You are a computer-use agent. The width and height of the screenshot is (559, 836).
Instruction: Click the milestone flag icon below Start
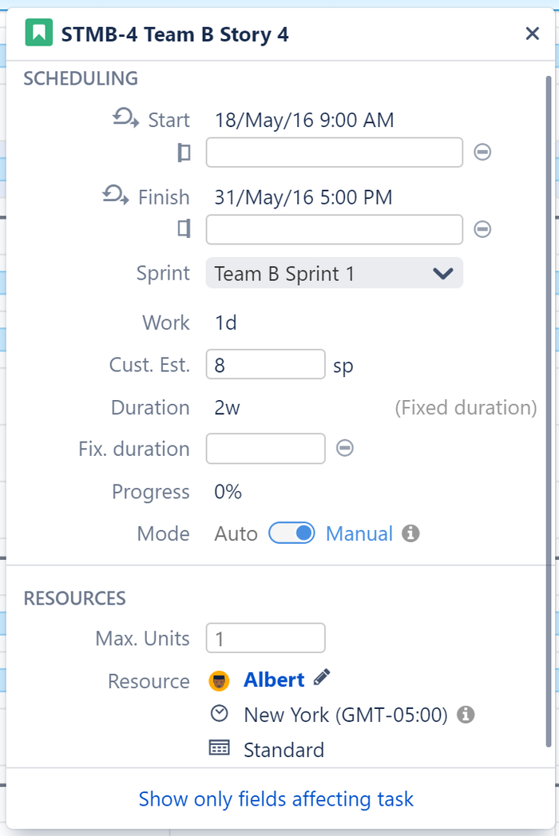pos(184,153)
